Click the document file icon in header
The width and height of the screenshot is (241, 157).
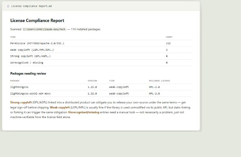tap(8, 6)
